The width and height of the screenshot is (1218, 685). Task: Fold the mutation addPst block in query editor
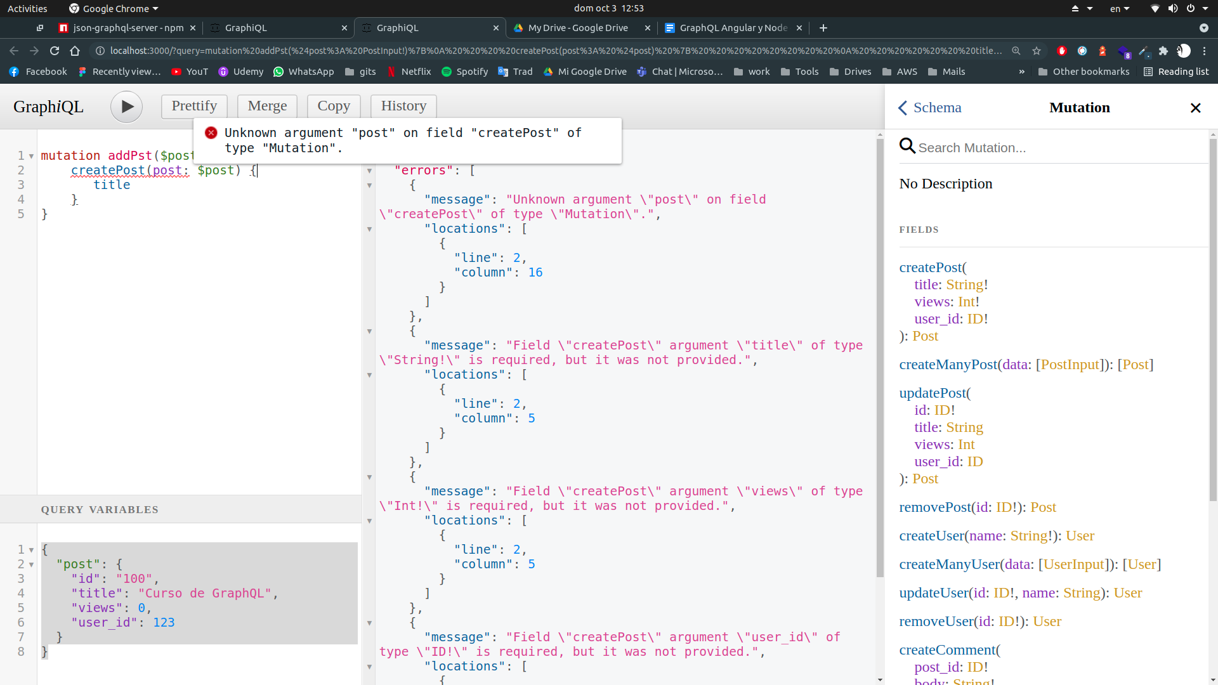point(31,156)
